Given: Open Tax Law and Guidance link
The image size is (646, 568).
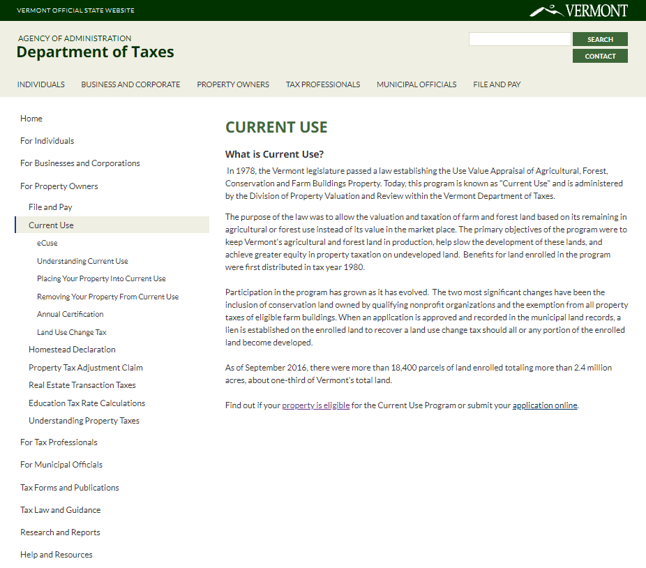Looking at the screenshot, I should [60, 510].
